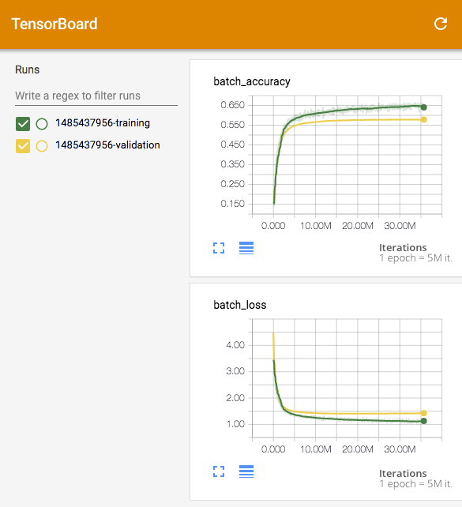
Task: Click the yellow endpoint on batch_accuracy curve
Action: pyautogui.click(x=424, y=119)
